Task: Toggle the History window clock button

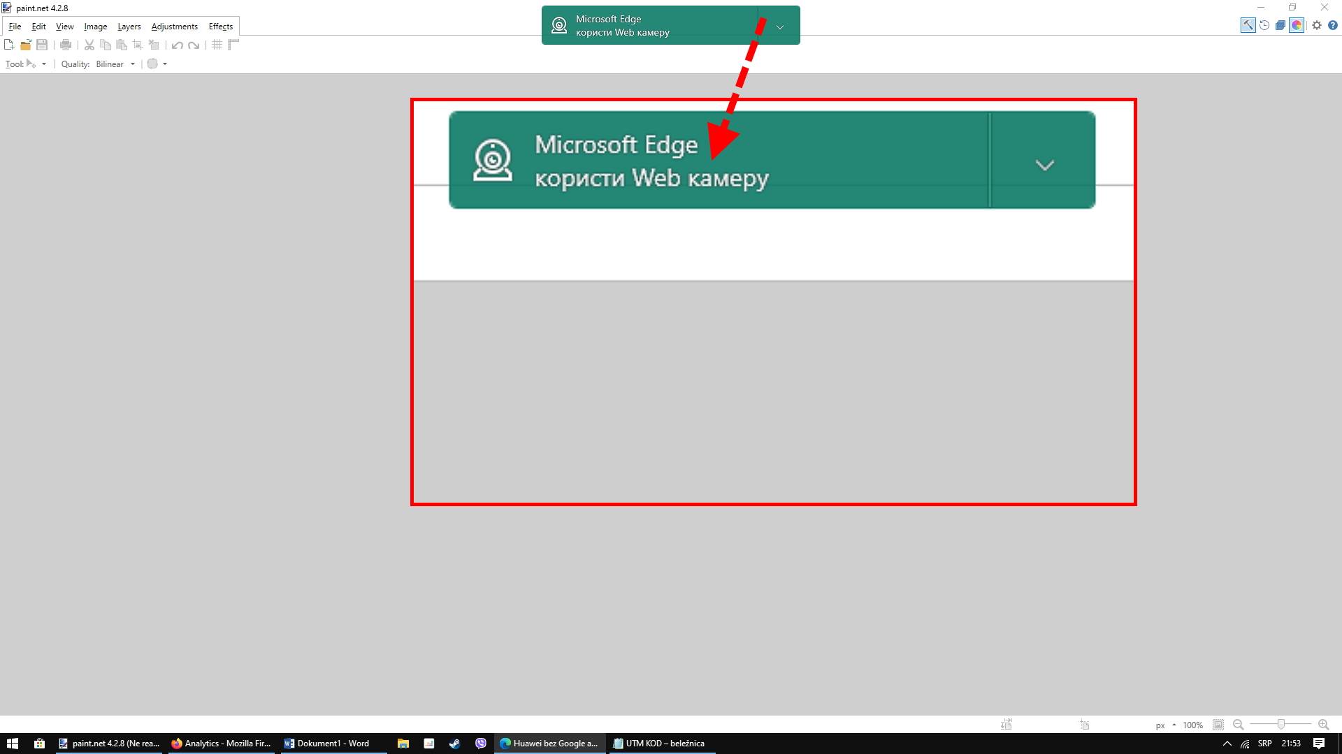Action: click(x=1264, y=25)
